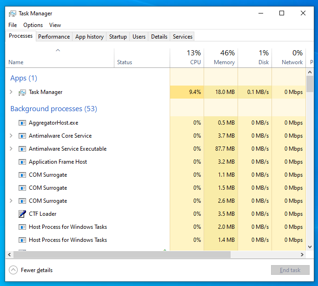Click the horizontal scrollbar thumb
Image resolution: width=318 pixels, height=286 pixels.
coord(122,254)
